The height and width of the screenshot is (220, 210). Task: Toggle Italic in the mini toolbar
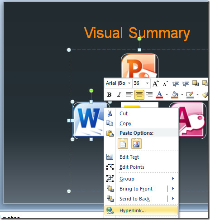pyautogui.click(x=119, y=95)
